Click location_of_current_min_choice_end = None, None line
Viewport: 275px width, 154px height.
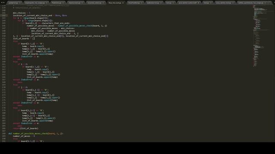point(40,15)
